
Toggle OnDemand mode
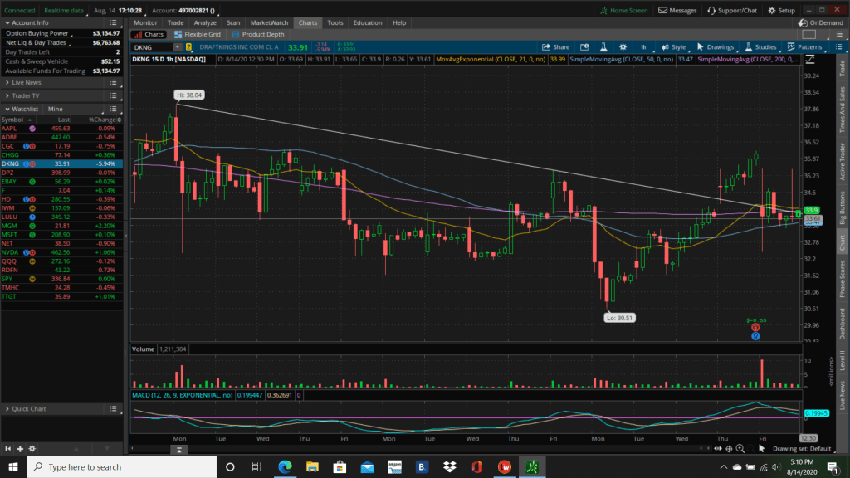pyautogui.click(x=821, y=22)
